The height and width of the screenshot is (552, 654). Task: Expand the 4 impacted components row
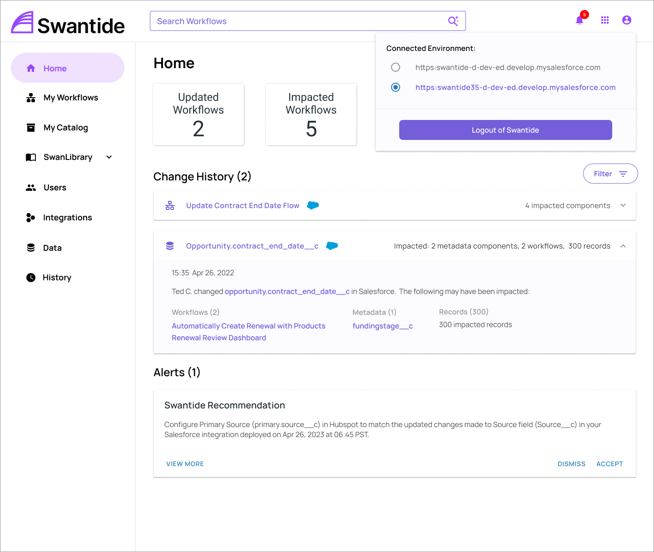click(x=623, y=205)
